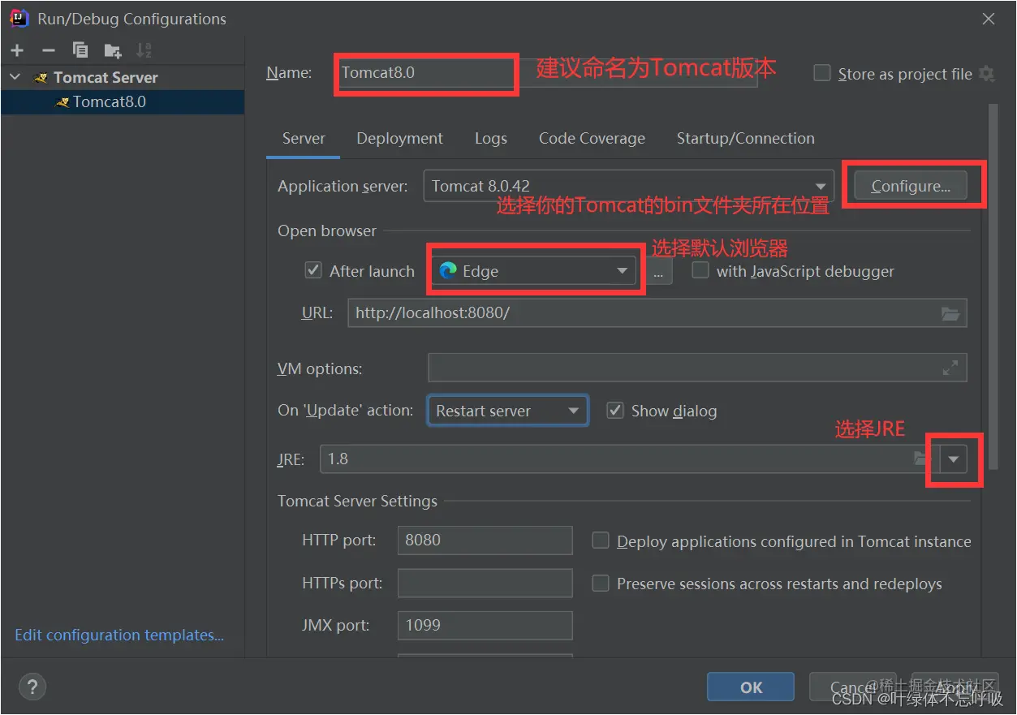The height and width of the screenshot is (715, 1017).
Task: Click the OK button
Action: tap(751, 687)
